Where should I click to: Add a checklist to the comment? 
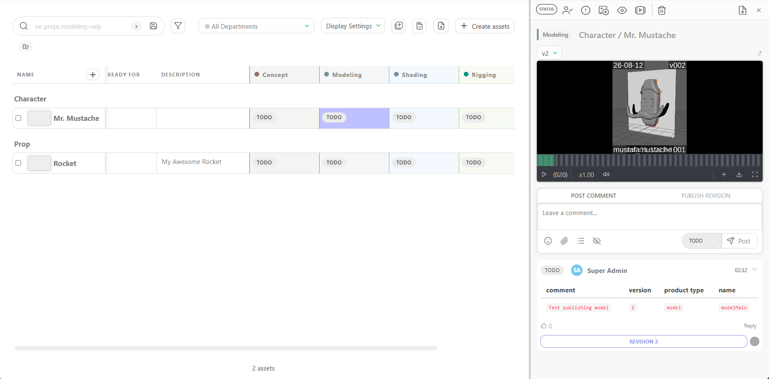pyautogui.click(x=580, y=241)
